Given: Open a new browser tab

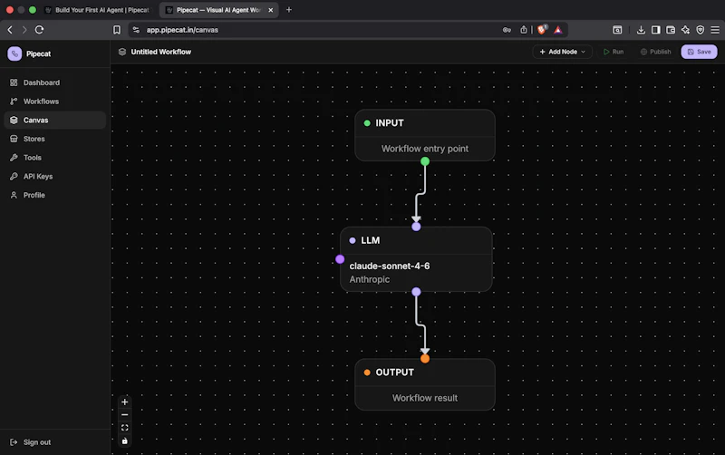Looking at the screenshot, I should click(x=289, y=10).
